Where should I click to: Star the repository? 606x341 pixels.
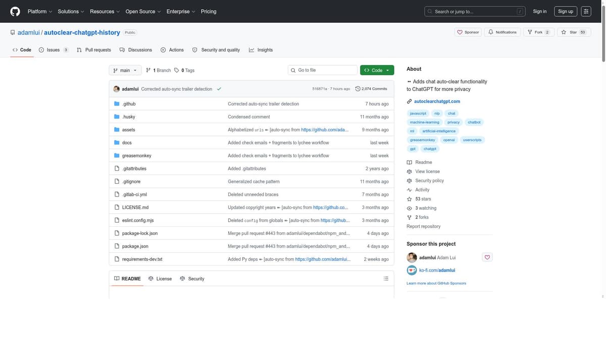(x=574, y=32)
